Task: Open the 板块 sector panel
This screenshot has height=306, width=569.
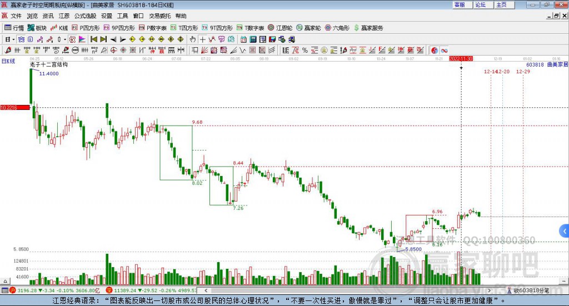Action: 37,28
